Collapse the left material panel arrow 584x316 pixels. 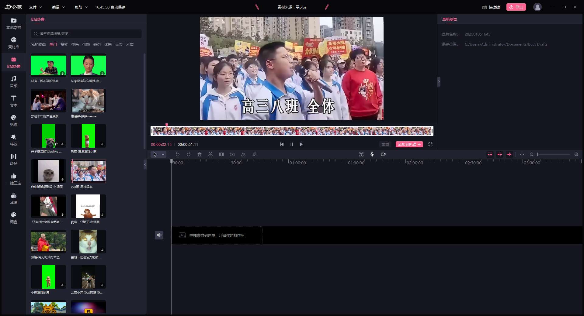coord(145,164)
